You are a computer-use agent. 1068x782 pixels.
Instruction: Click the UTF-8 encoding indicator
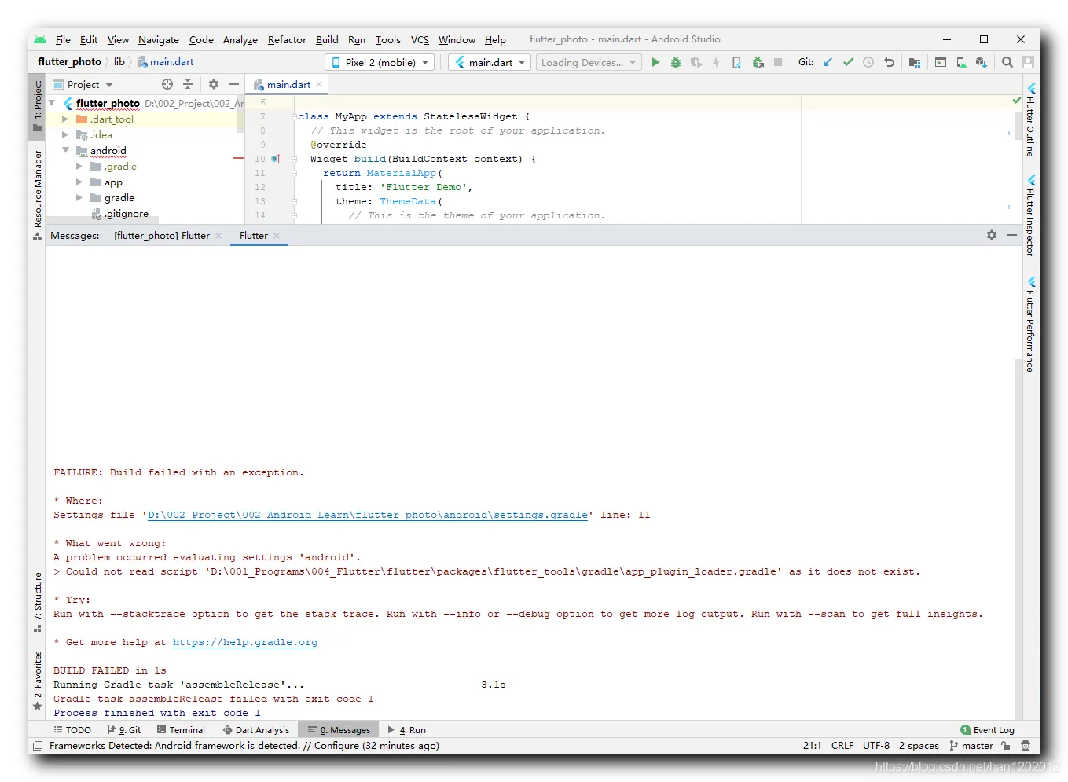coord(876,746)
